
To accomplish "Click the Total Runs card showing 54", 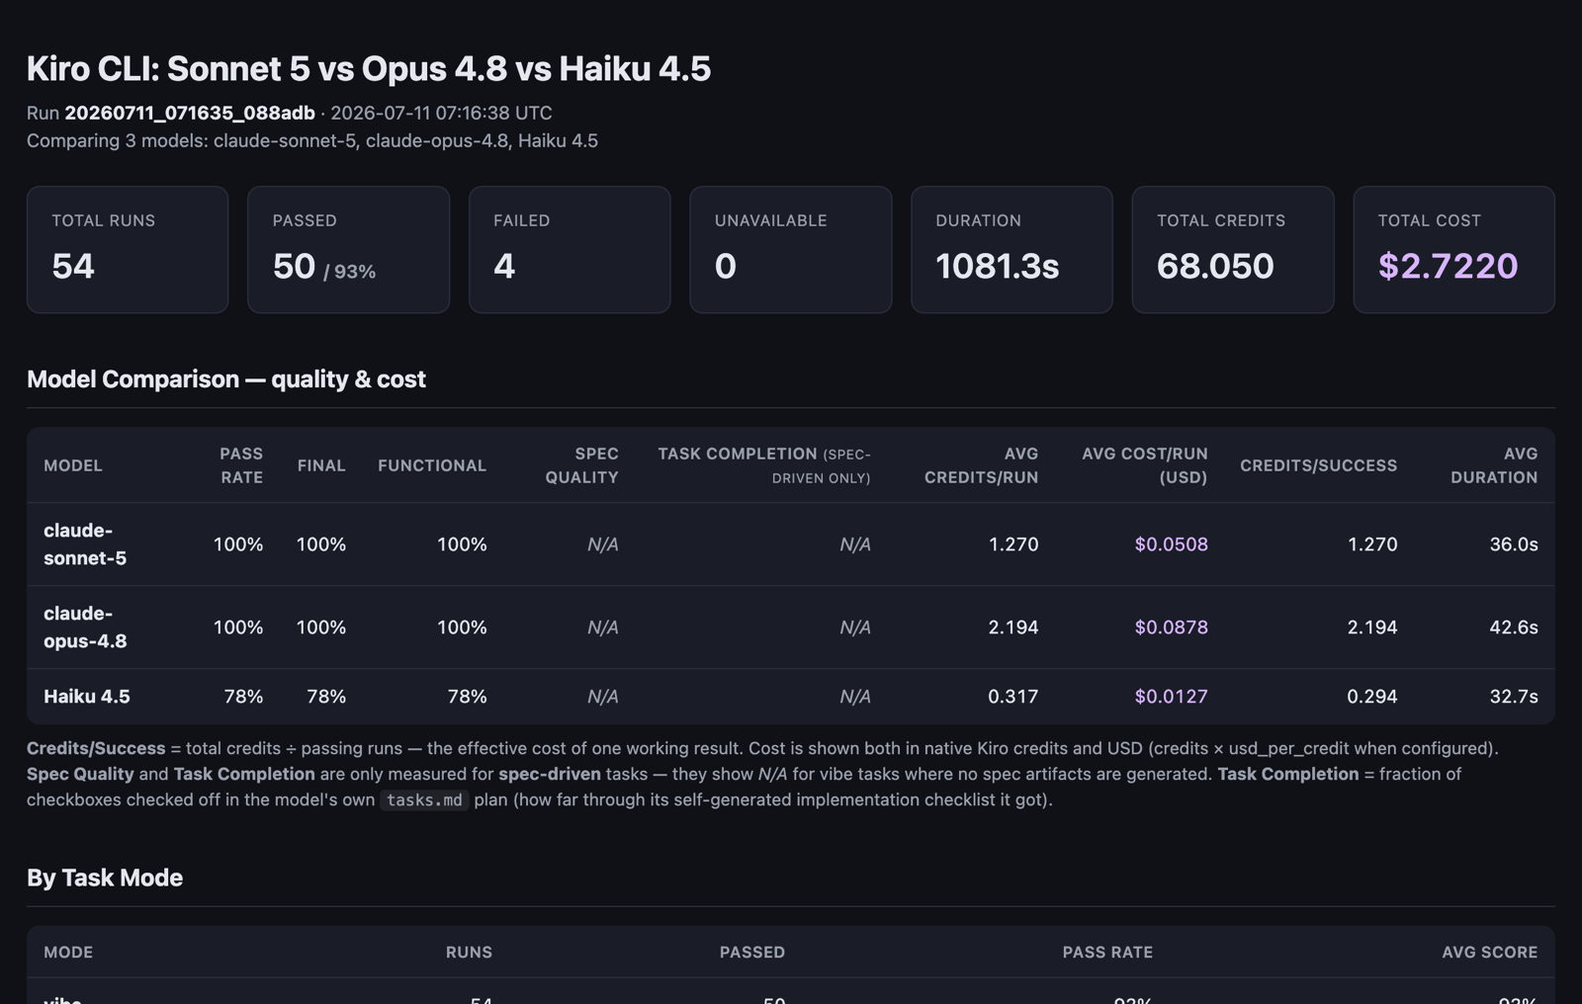I will click(x=128, y=250).
